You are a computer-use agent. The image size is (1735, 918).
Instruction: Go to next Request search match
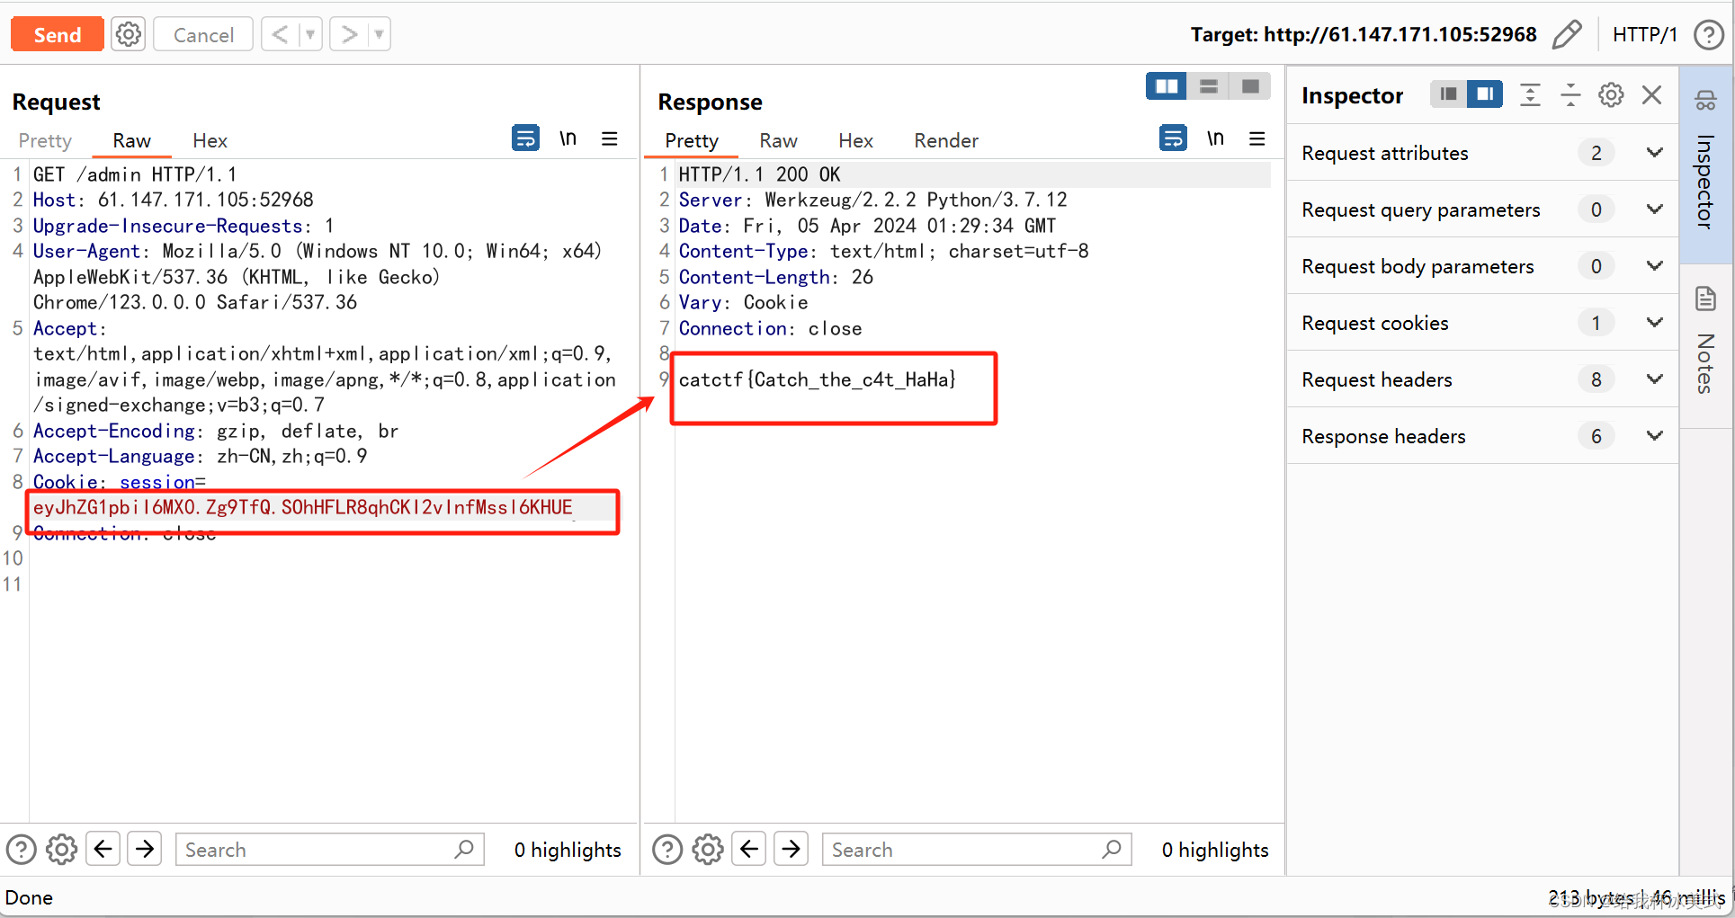click(x=145, y=849)
